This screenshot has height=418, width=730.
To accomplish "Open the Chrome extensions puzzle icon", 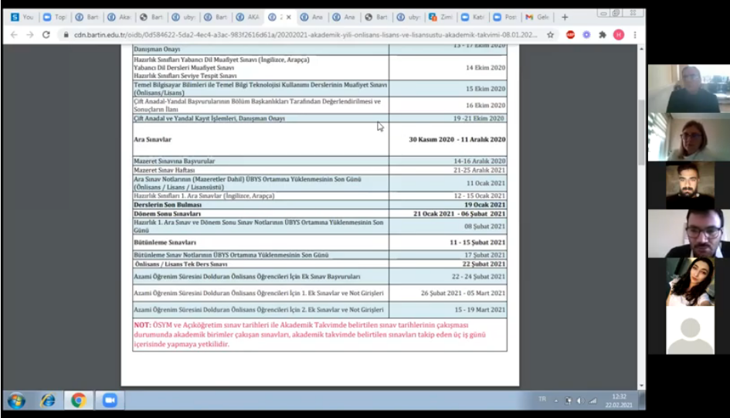I will [x=603, y=35].
